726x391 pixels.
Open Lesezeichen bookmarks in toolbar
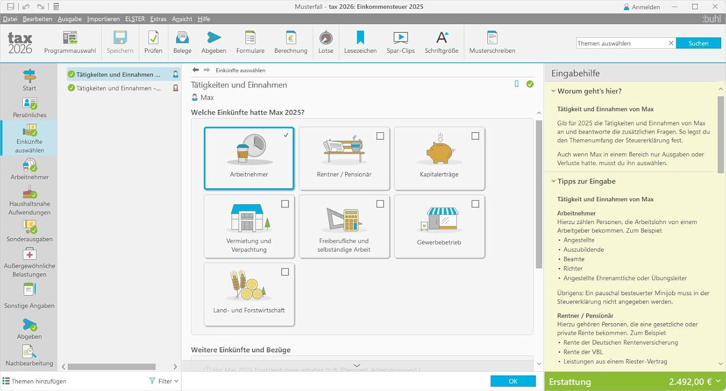point(360,42)
